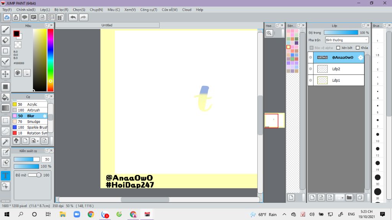
Task: Select the Smudge brush
Action: click(x=30, y=121)
